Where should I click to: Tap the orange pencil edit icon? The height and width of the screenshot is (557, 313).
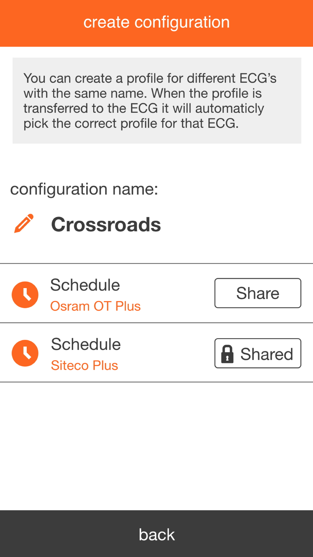(x=24, y=223)
